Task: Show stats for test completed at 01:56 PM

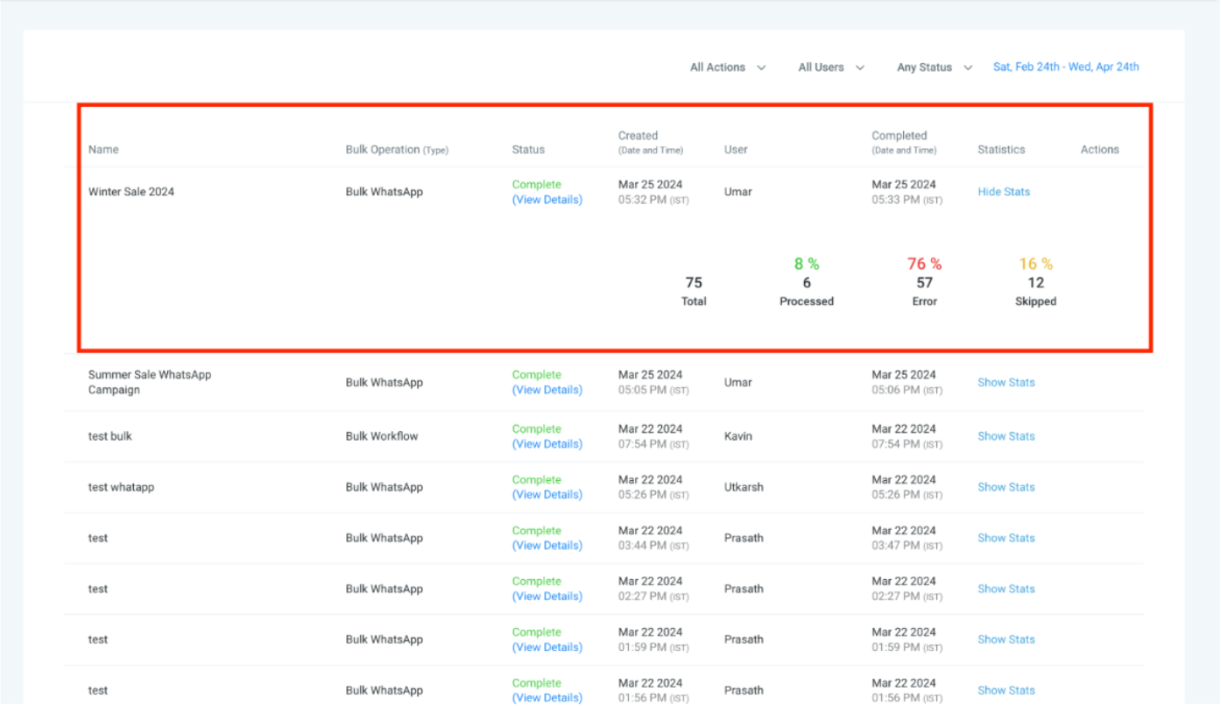Action: point(1006,690)
